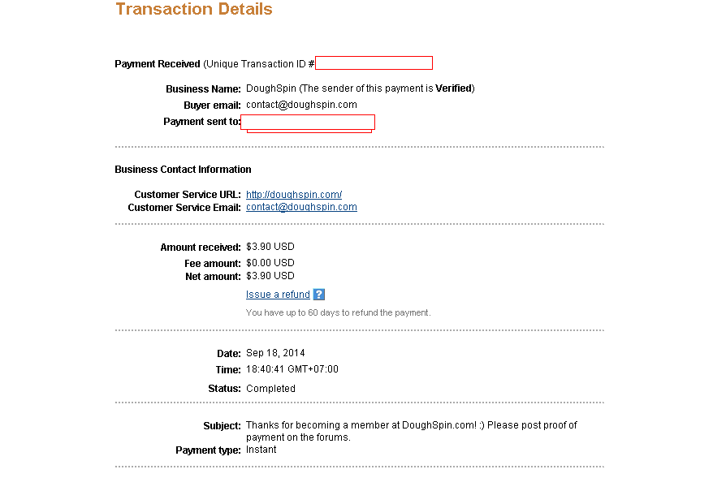Image resolution: width=713 pixels, height=478 pixels.
Task: Click the Transaction Details heading
Action: click(x=194, y=10)
